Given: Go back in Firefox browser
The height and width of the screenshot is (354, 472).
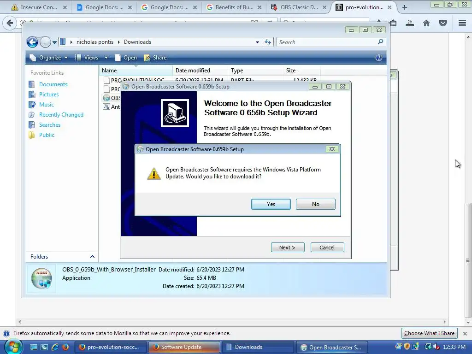Looking at the screenshot, I should point(10,23).
